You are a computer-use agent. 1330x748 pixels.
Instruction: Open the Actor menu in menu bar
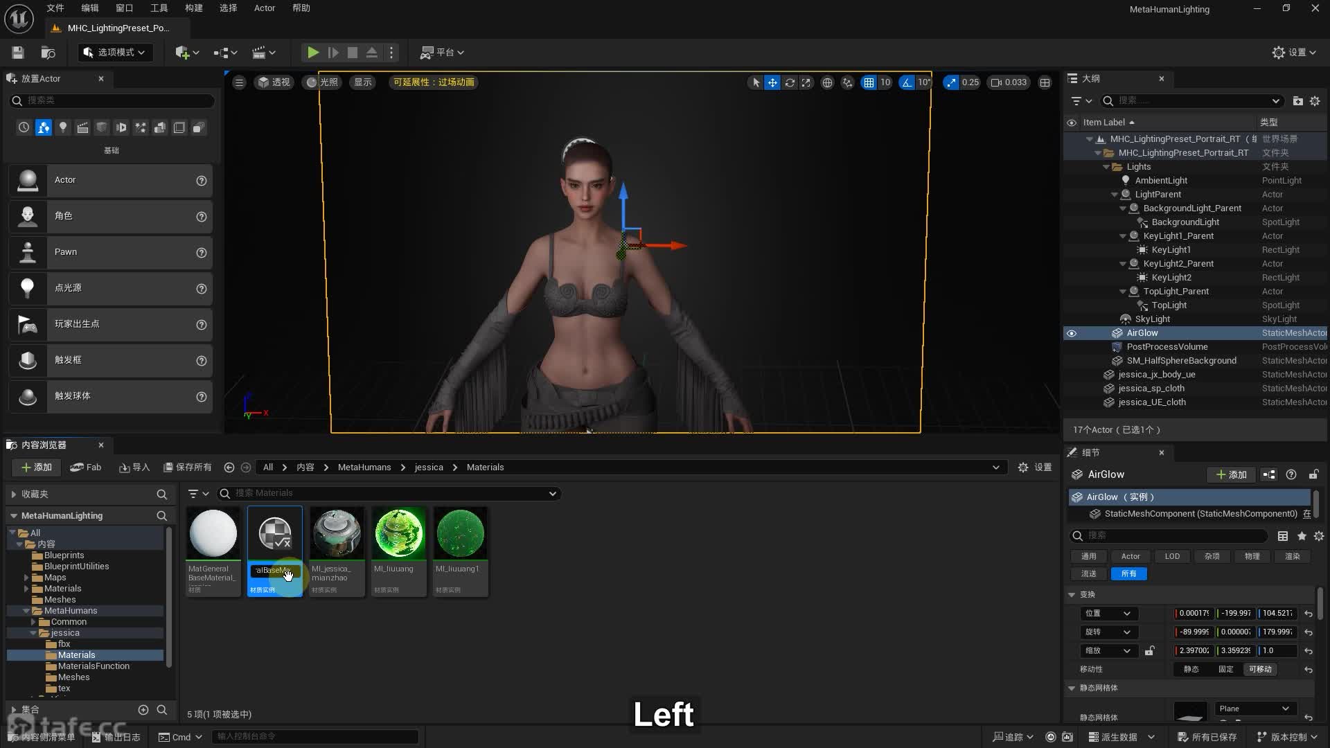[x=264, y=8]
